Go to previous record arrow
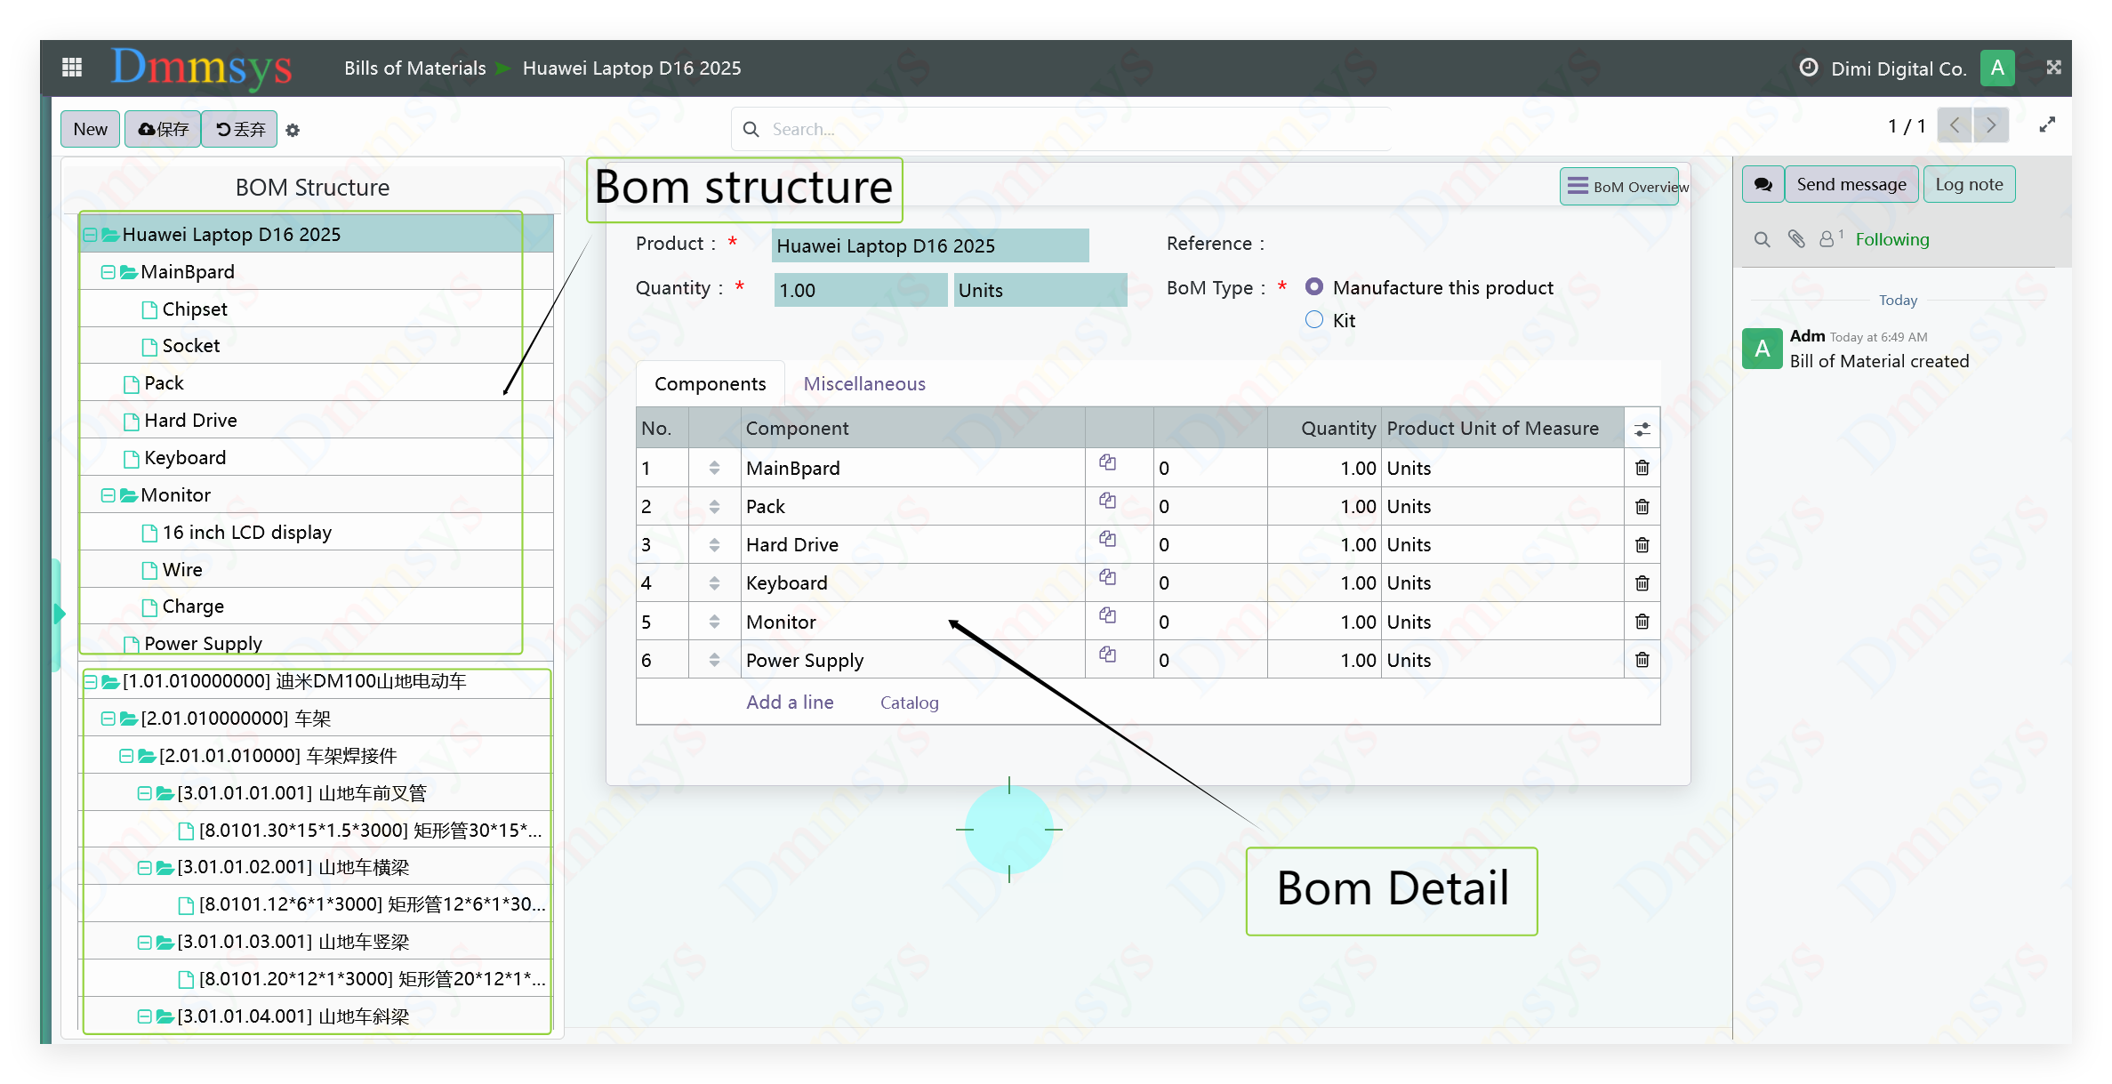This screenshot has height=1084, width=2112. pyautogui.click(x=1955, y=125)
